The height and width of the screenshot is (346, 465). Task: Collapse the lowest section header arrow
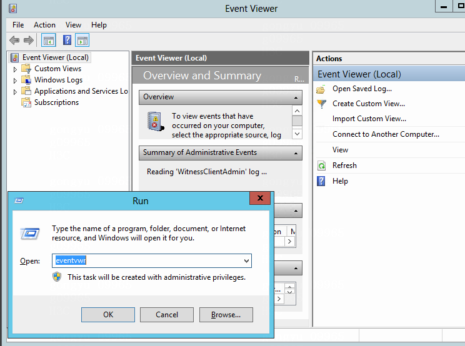click(296, 268)
